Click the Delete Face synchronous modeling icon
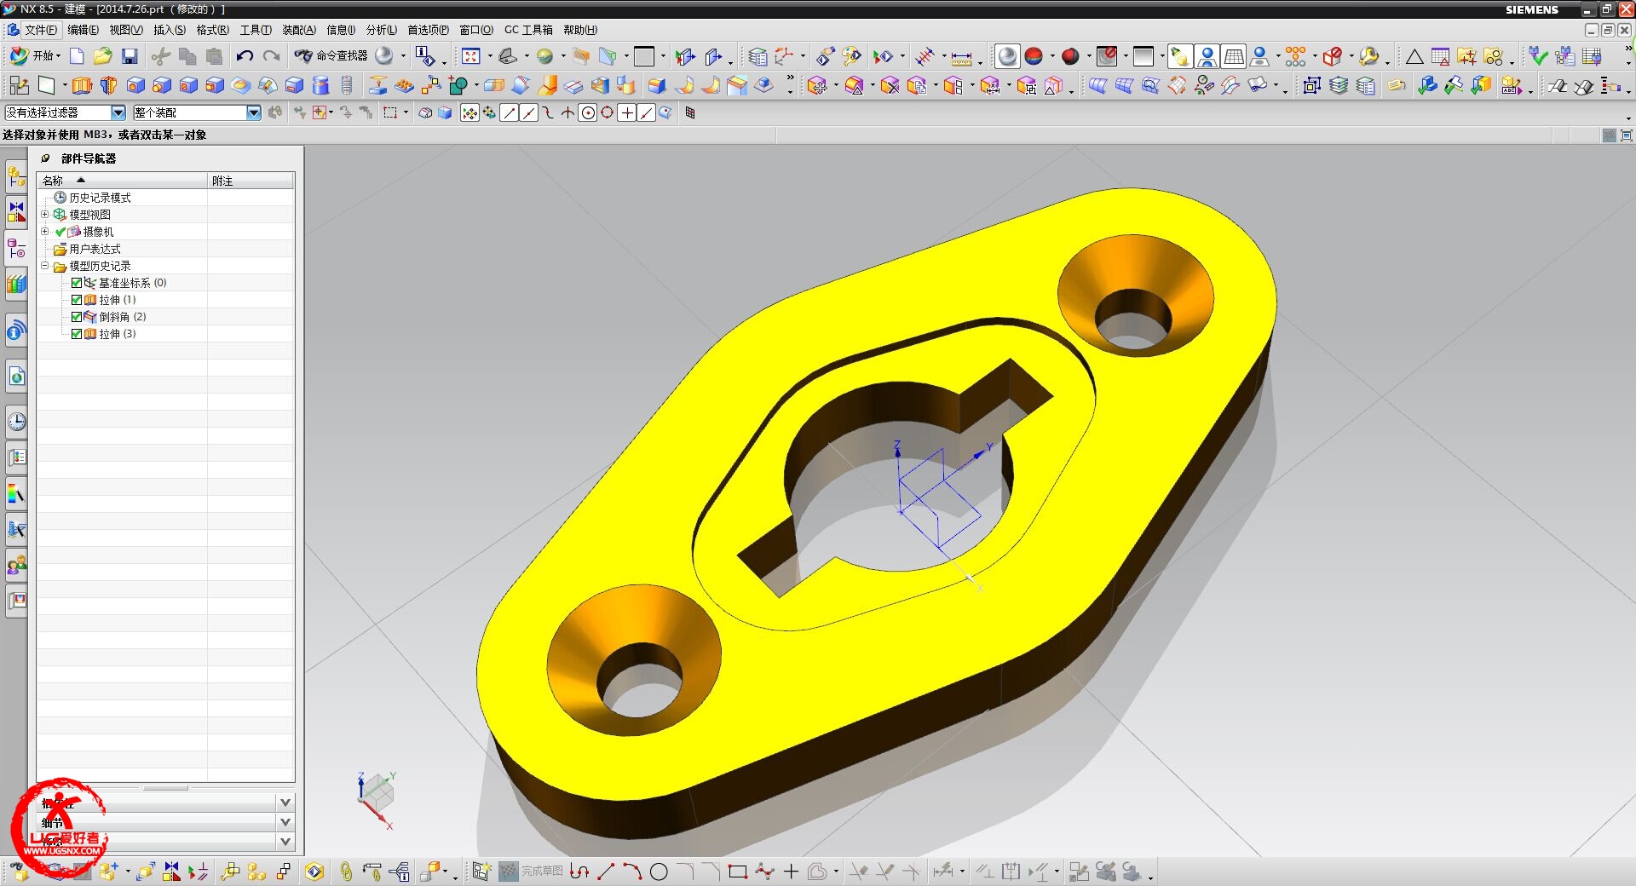Viewport: 1636px width, 886px height. click(890, 85)
